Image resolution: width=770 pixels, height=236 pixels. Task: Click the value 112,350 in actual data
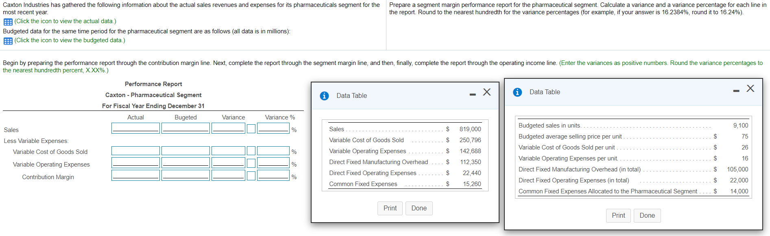click(471, 162)
